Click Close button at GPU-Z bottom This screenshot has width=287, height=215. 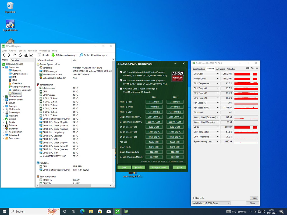[x=252, y=203]
